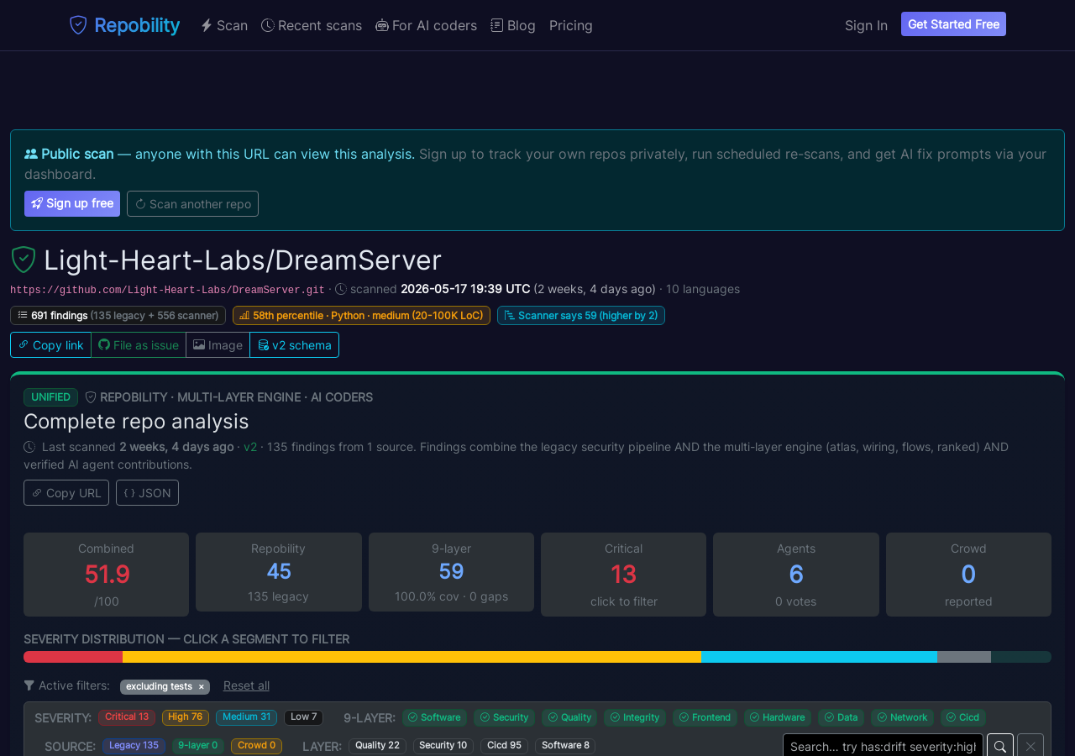The image size is (1075, 756).
Task: Filter by Cicd 95 layer
Action: point(504,746)
